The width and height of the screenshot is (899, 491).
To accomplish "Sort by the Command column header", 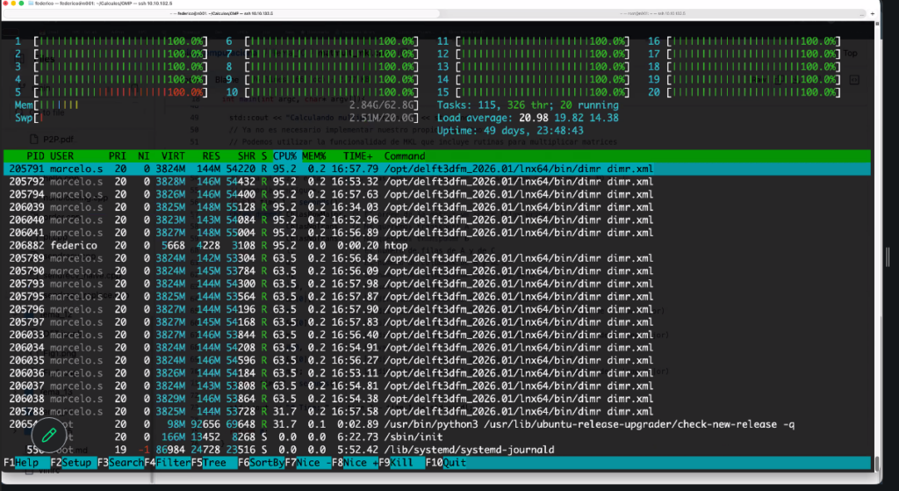I will [x=404, y=156].
